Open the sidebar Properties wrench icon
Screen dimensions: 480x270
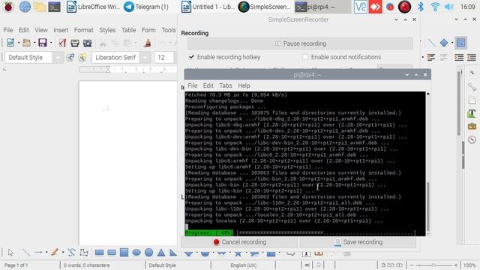click(x=472, y=87)
